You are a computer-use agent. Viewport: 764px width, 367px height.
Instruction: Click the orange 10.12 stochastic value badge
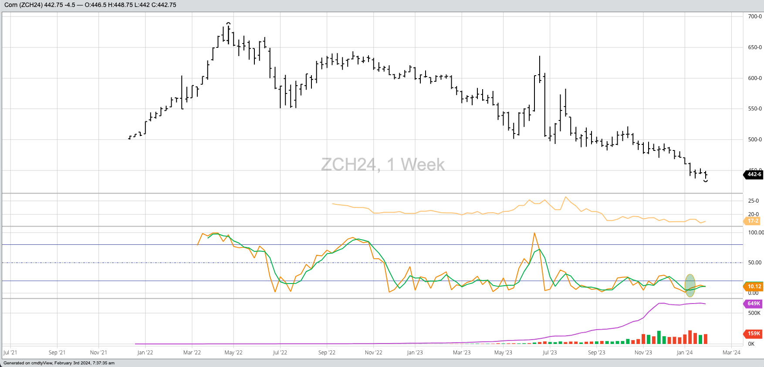point(754,287)
